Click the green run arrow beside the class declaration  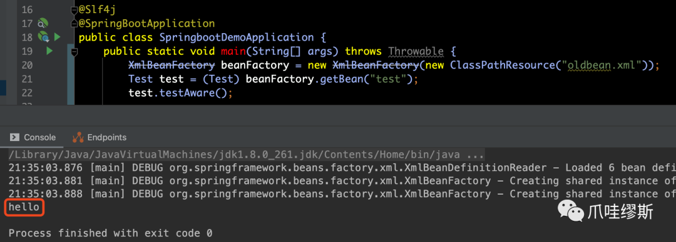pos(58,37)
